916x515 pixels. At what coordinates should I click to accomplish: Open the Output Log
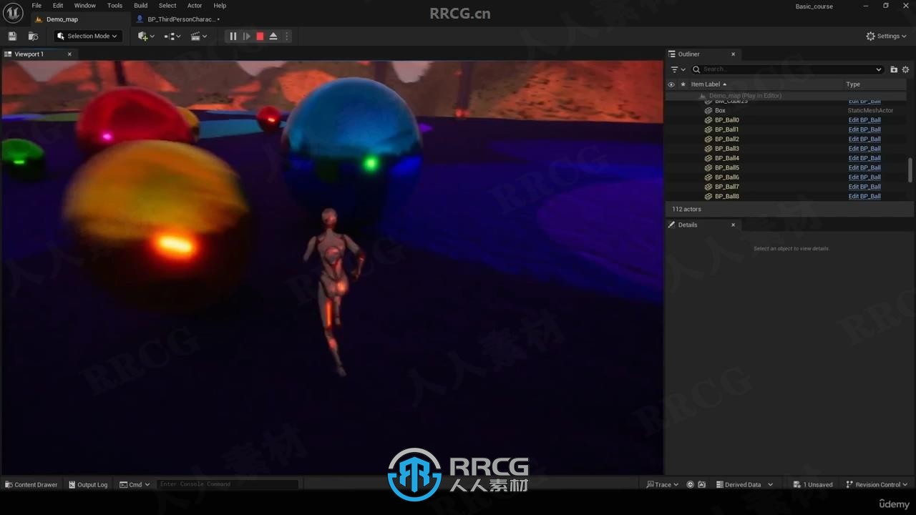[x=88, y=484]
